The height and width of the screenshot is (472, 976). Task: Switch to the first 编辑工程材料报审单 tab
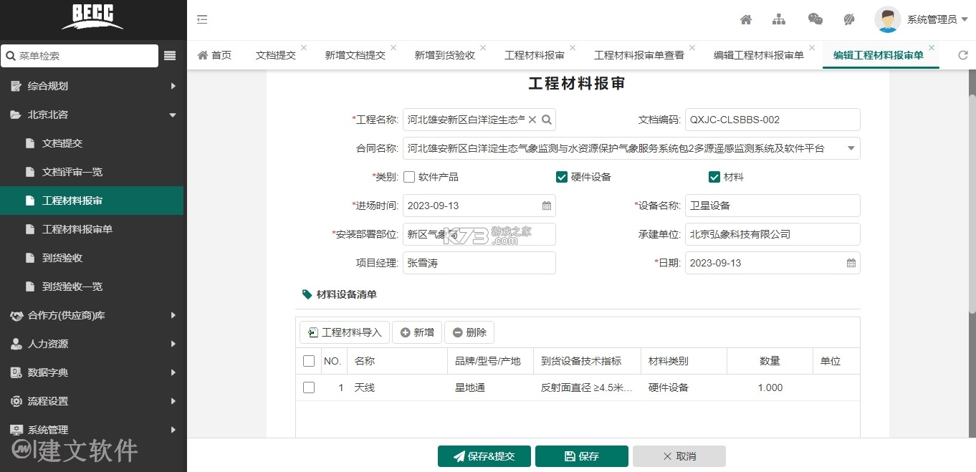[759, 55]
